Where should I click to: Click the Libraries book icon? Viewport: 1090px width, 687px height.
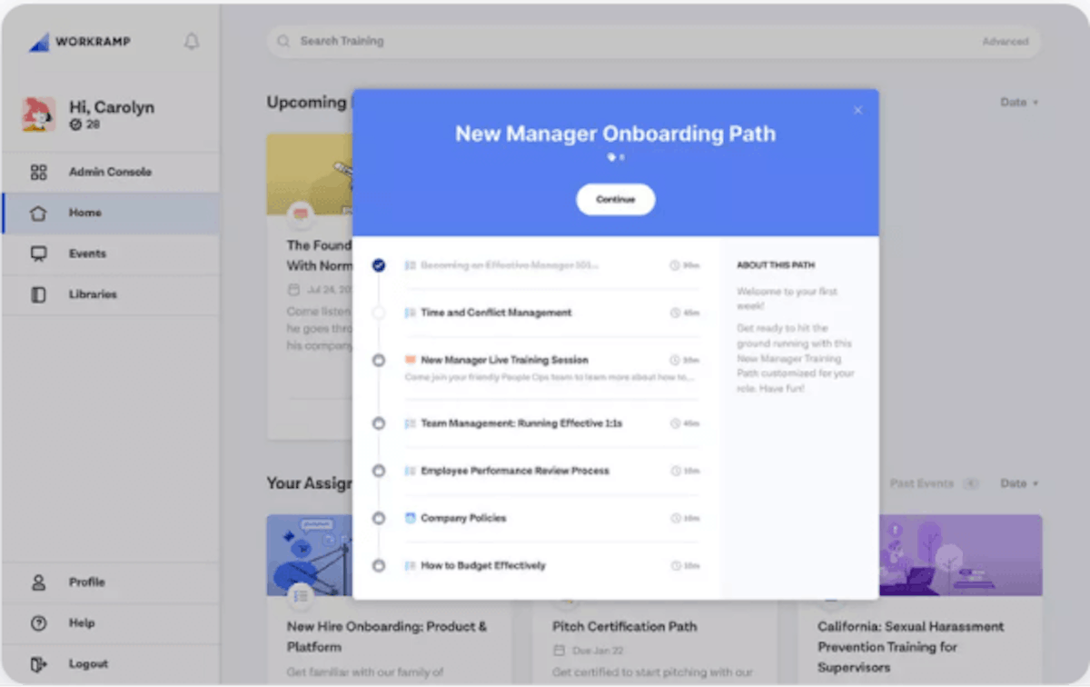[38, 294]
